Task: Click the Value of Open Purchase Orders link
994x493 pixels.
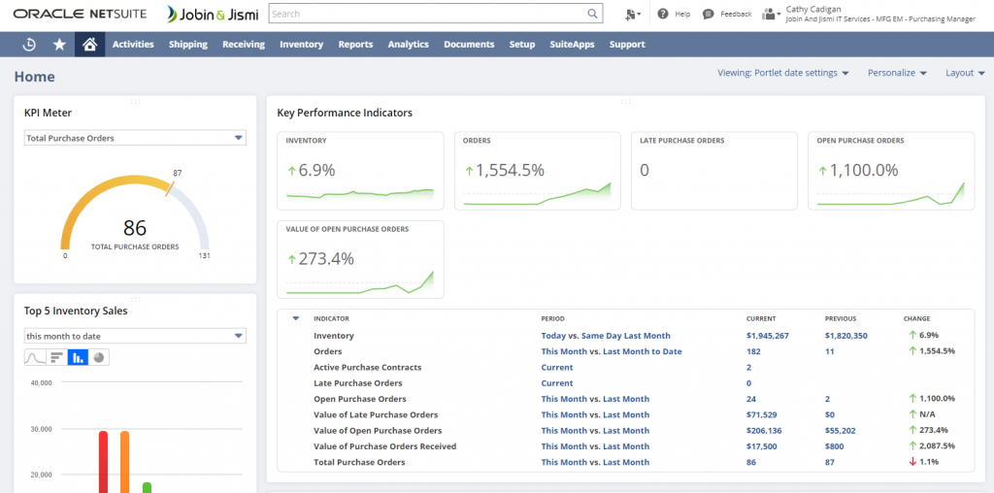Action: [x=377, y=431]
